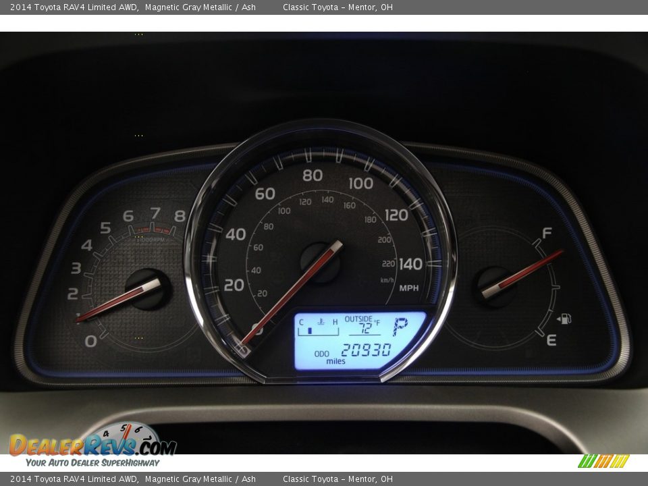Click the colored stripes logo at bottom right
This screenshot has height=486, width=648.
point(603,461)
